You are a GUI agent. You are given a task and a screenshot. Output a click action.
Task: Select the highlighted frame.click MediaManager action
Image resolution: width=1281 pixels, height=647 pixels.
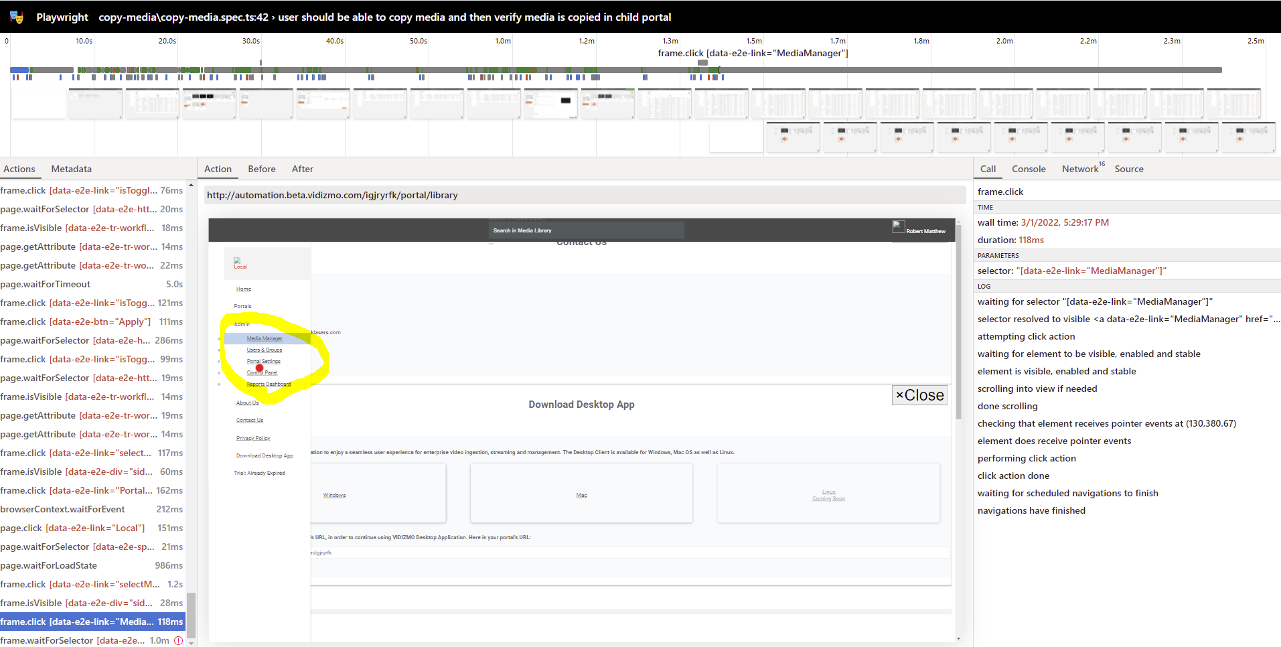[x=92, y=622]
